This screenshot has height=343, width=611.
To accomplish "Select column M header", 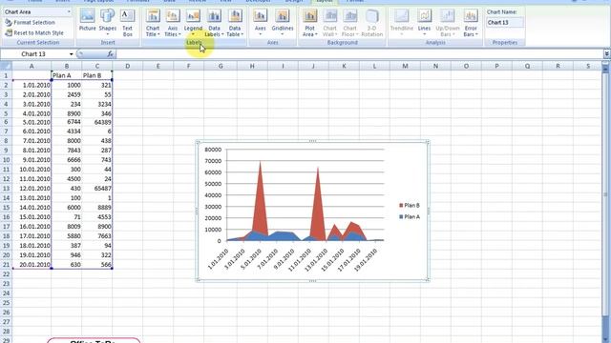I will tap(405, 66).
